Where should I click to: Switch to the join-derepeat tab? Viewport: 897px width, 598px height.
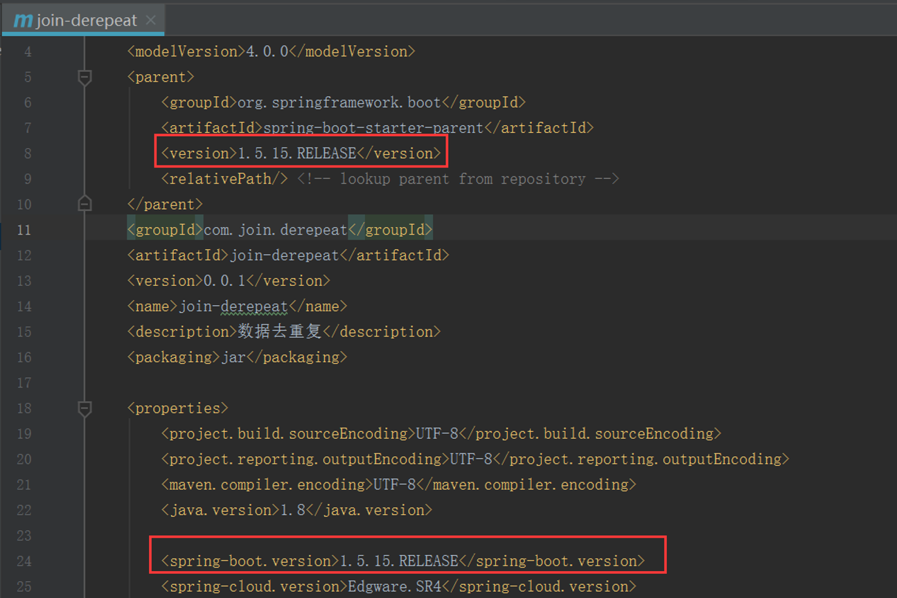click(x=86, y=20)
